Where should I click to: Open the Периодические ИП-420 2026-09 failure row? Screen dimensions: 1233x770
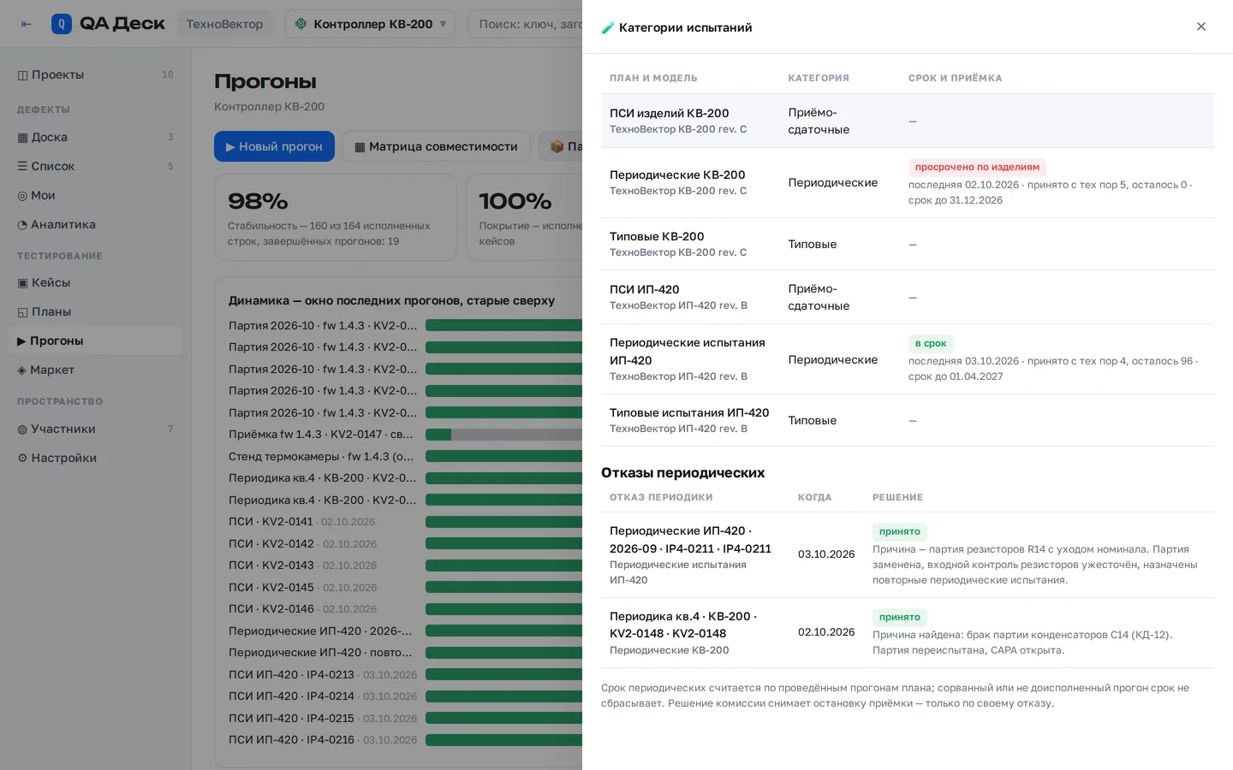[x=908, y=555]
